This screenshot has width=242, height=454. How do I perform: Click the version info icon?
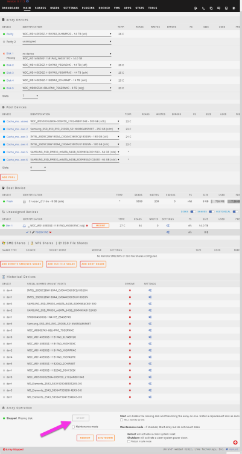[27, 1]
